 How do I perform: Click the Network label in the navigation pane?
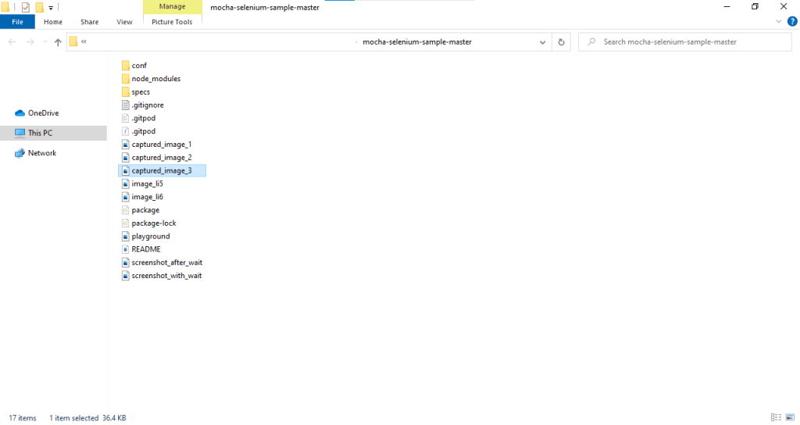[x=42, y=153]
